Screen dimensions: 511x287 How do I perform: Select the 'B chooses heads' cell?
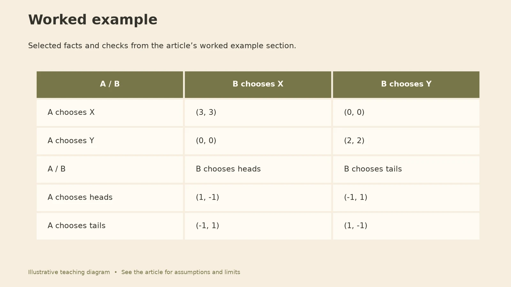click(258, 170)
